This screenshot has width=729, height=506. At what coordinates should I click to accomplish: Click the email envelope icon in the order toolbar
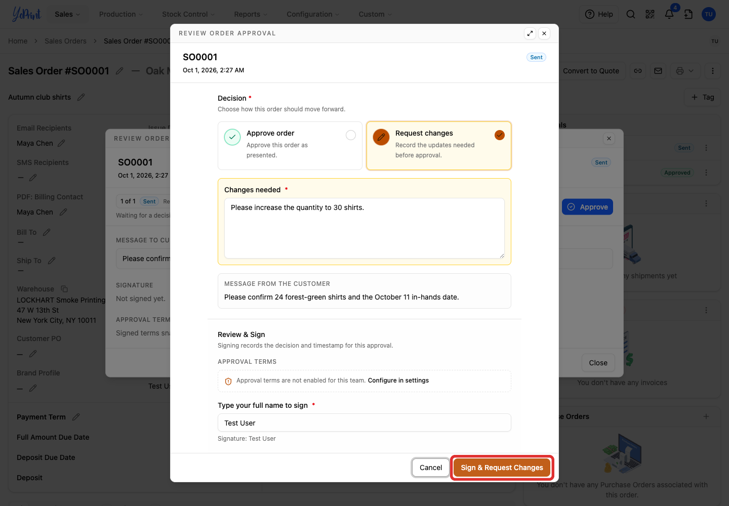[x=658, y=71]
